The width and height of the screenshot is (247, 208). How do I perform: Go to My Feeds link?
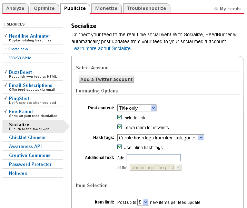coord(230,9)
